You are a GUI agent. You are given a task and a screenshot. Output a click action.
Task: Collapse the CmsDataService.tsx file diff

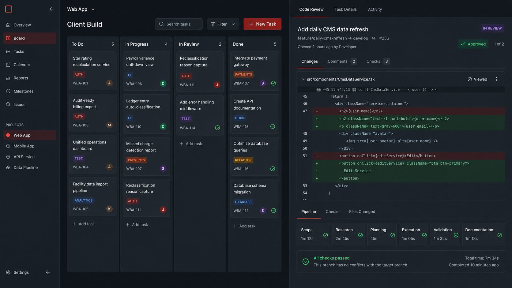pos(303,79)
